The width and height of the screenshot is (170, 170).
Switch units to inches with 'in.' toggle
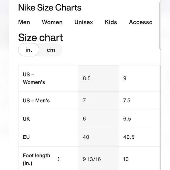(x=29, y=50)
